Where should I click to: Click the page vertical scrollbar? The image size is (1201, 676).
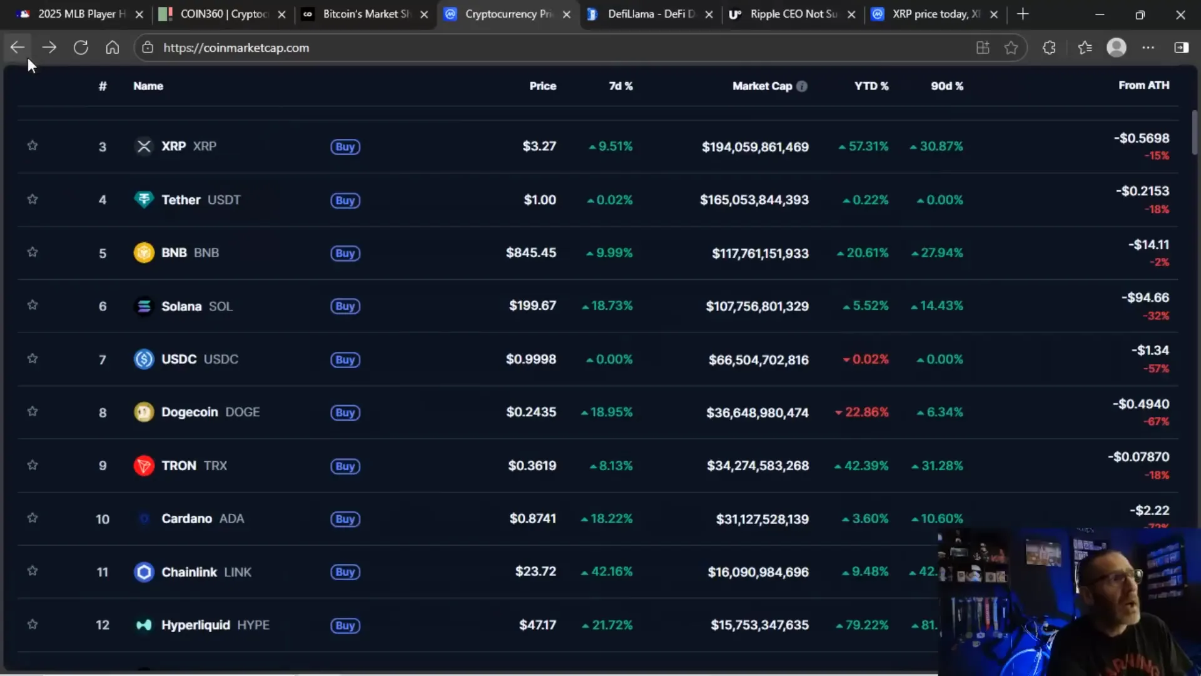[x=1194, y=132]
